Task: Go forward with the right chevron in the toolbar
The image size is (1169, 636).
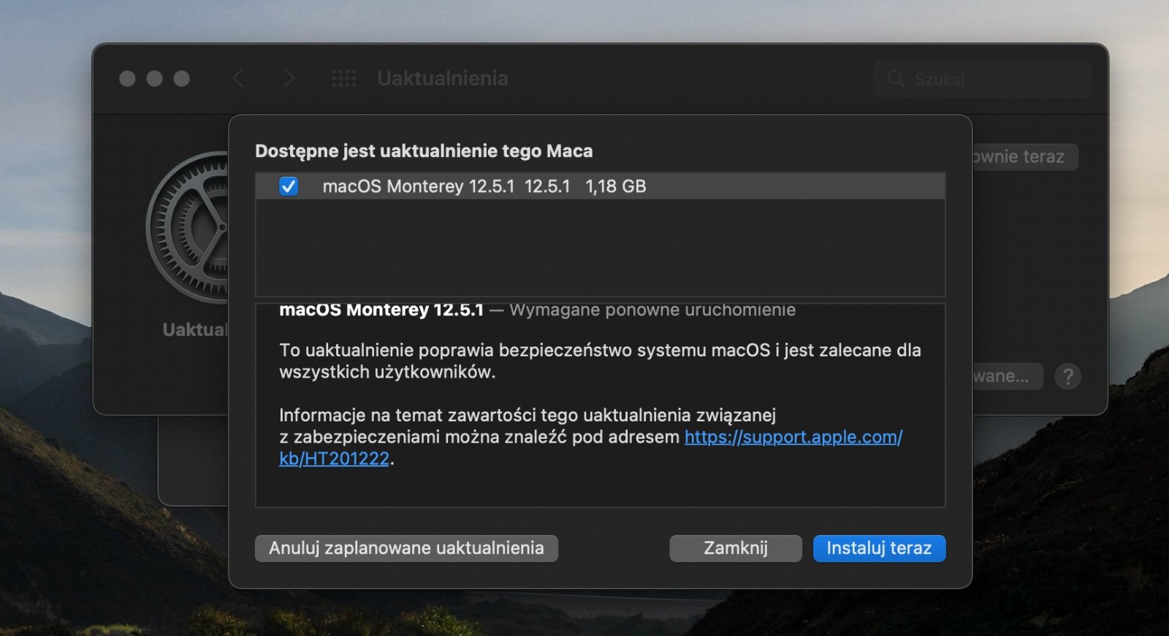Action: 289,78
